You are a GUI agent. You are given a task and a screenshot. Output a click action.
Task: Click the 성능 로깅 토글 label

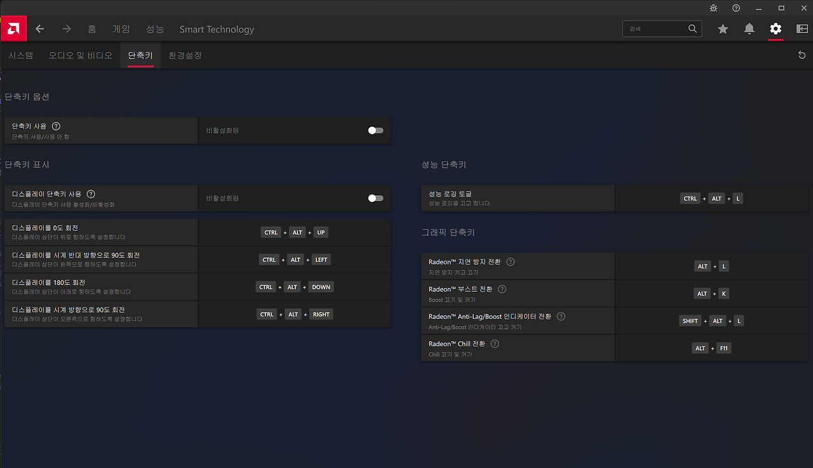pyautogui.click(x=450, y=193)
